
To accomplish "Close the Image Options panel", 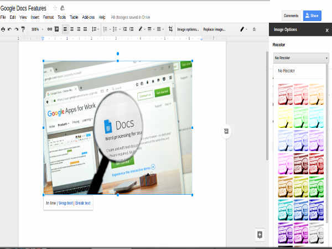I will [326, 30].
